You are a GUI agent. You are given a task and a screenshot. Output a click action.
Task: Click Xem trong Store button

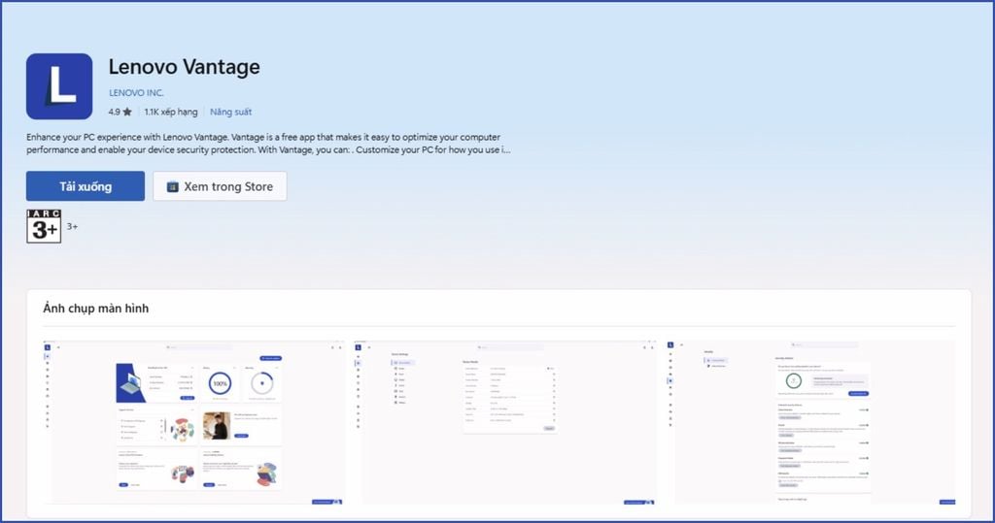tap(220, 186)
